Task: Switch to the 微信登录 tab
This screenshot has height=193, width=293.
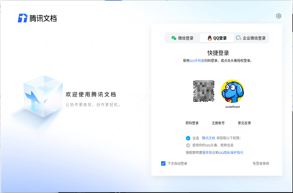Action: point(182,38)
